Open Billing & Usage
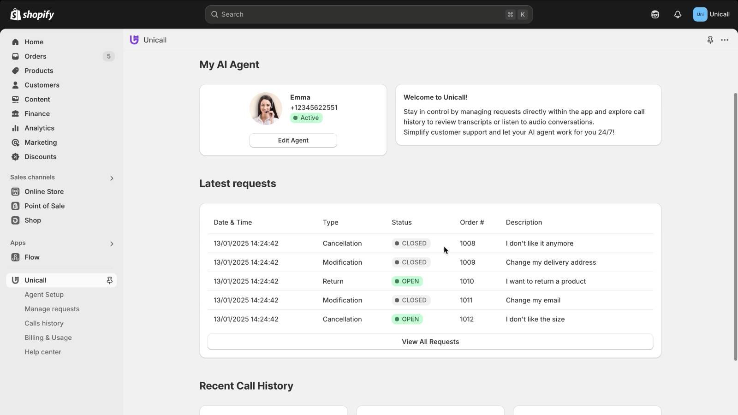 (x=48, y=338)
